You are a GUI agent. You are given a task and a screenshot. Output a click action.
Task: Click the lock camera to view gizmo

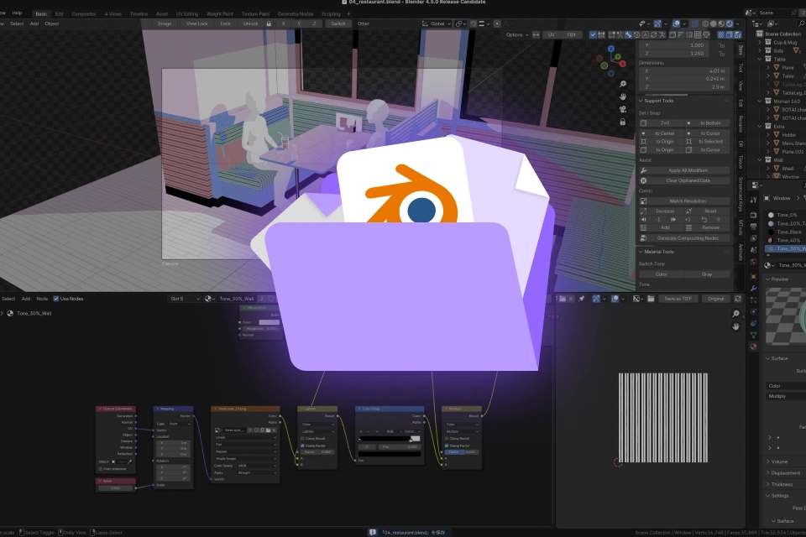click(x=622, y=122)
